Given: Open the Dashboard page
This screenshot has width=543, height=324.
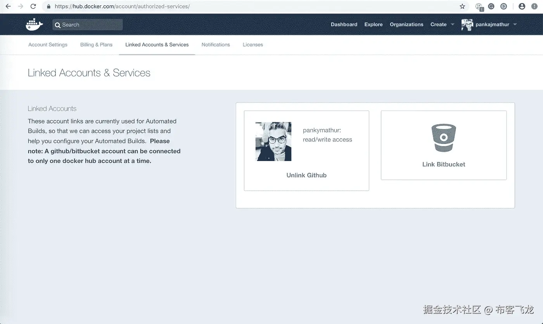Looking at the screenshot, I should tap(344, 24).
